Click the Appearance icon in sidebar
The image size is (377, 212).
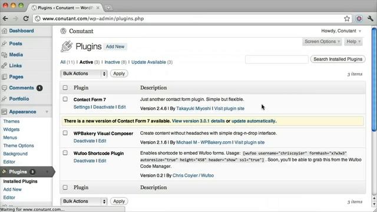click(x=4, y=112)
